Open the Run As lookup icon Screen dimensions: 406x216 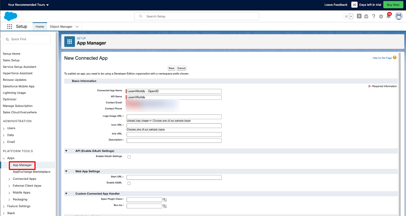(x=164, y=206)
